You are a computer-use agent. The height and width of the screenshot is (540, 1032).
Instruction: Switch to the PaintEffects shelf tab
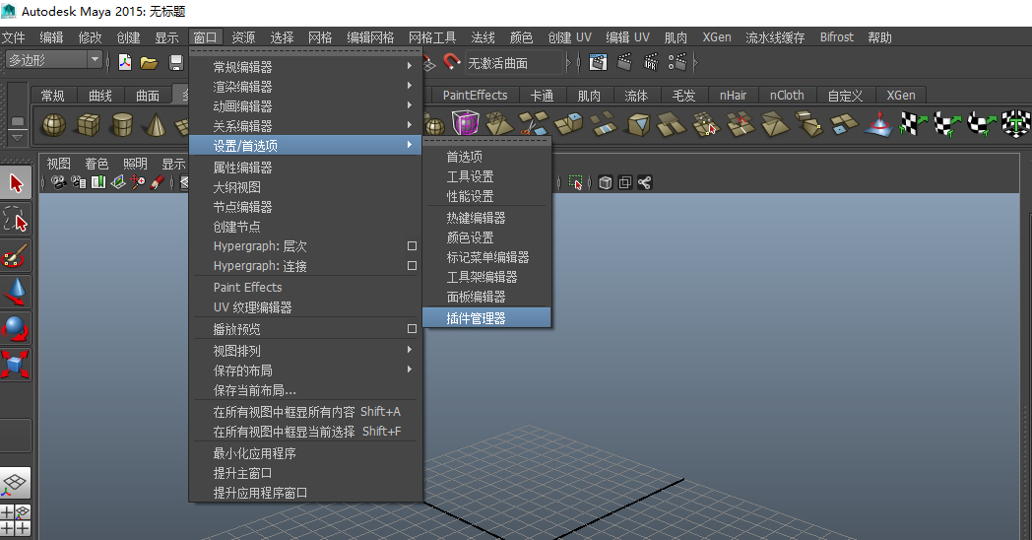(475, 96)
